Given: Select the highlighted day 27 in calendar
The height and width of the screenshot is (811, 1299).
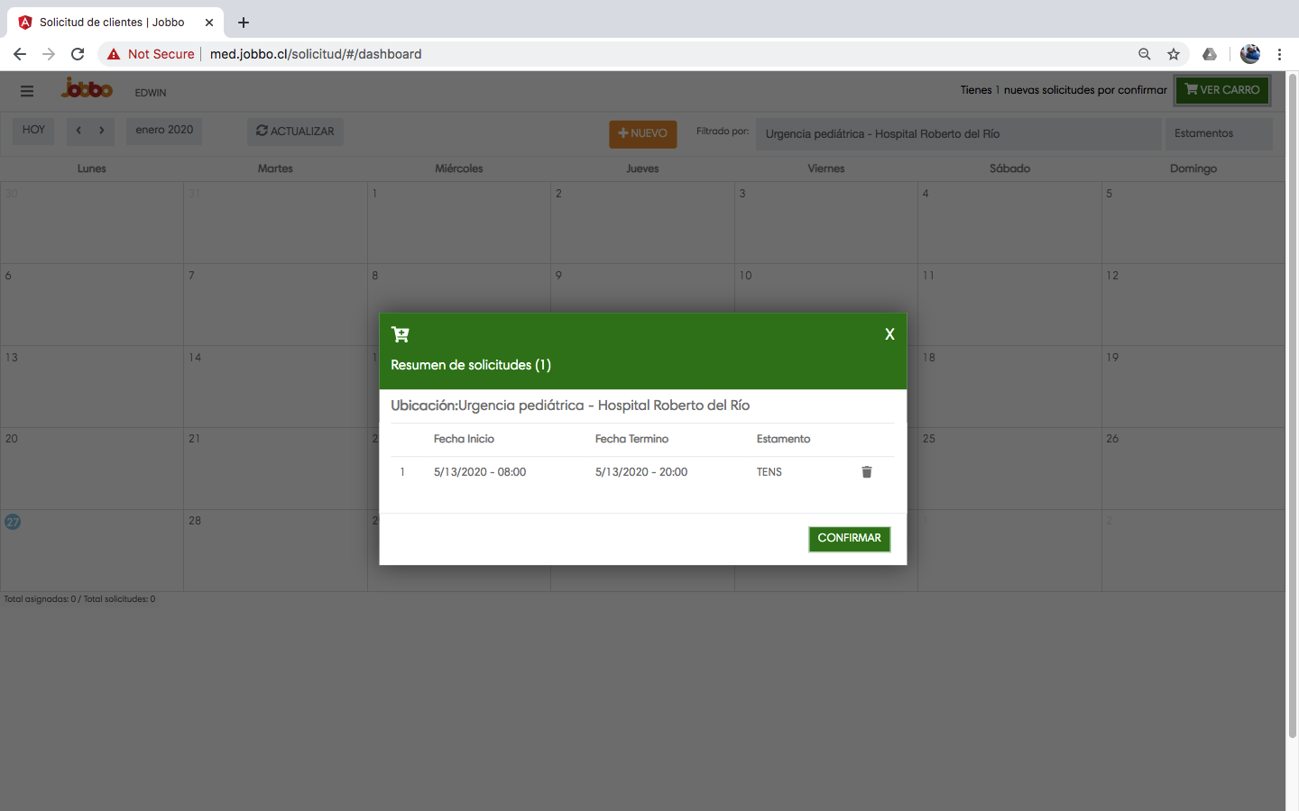Looking at the screenshot, I should pos(13,522).
